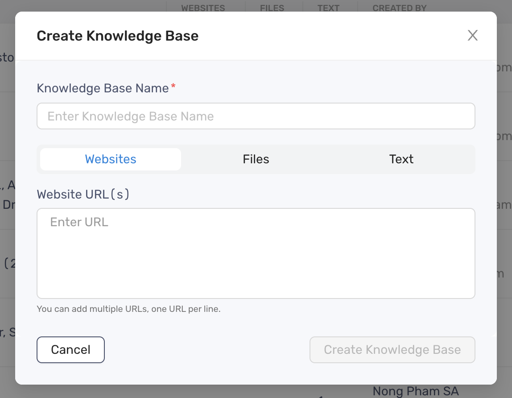Click the Enter URL placeholder text
512x398 pixels.
coord(79,222)
